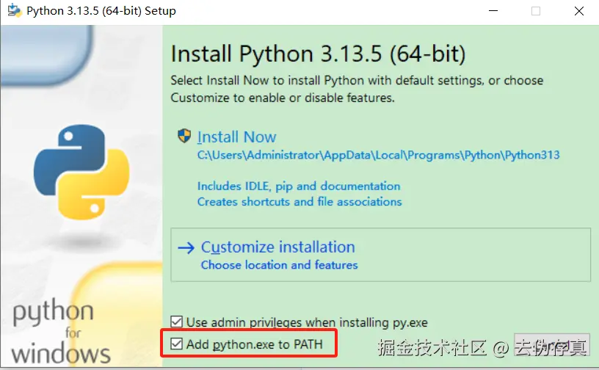
Task: Click 'Creates shortcuts and file associations' text
Action: tap(299, 201)
